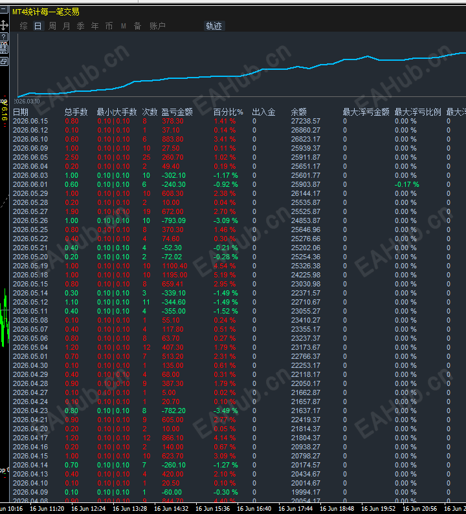Open the 季 quarterly tab
This screenshot has height=514, width=466.
pos(81,26)
